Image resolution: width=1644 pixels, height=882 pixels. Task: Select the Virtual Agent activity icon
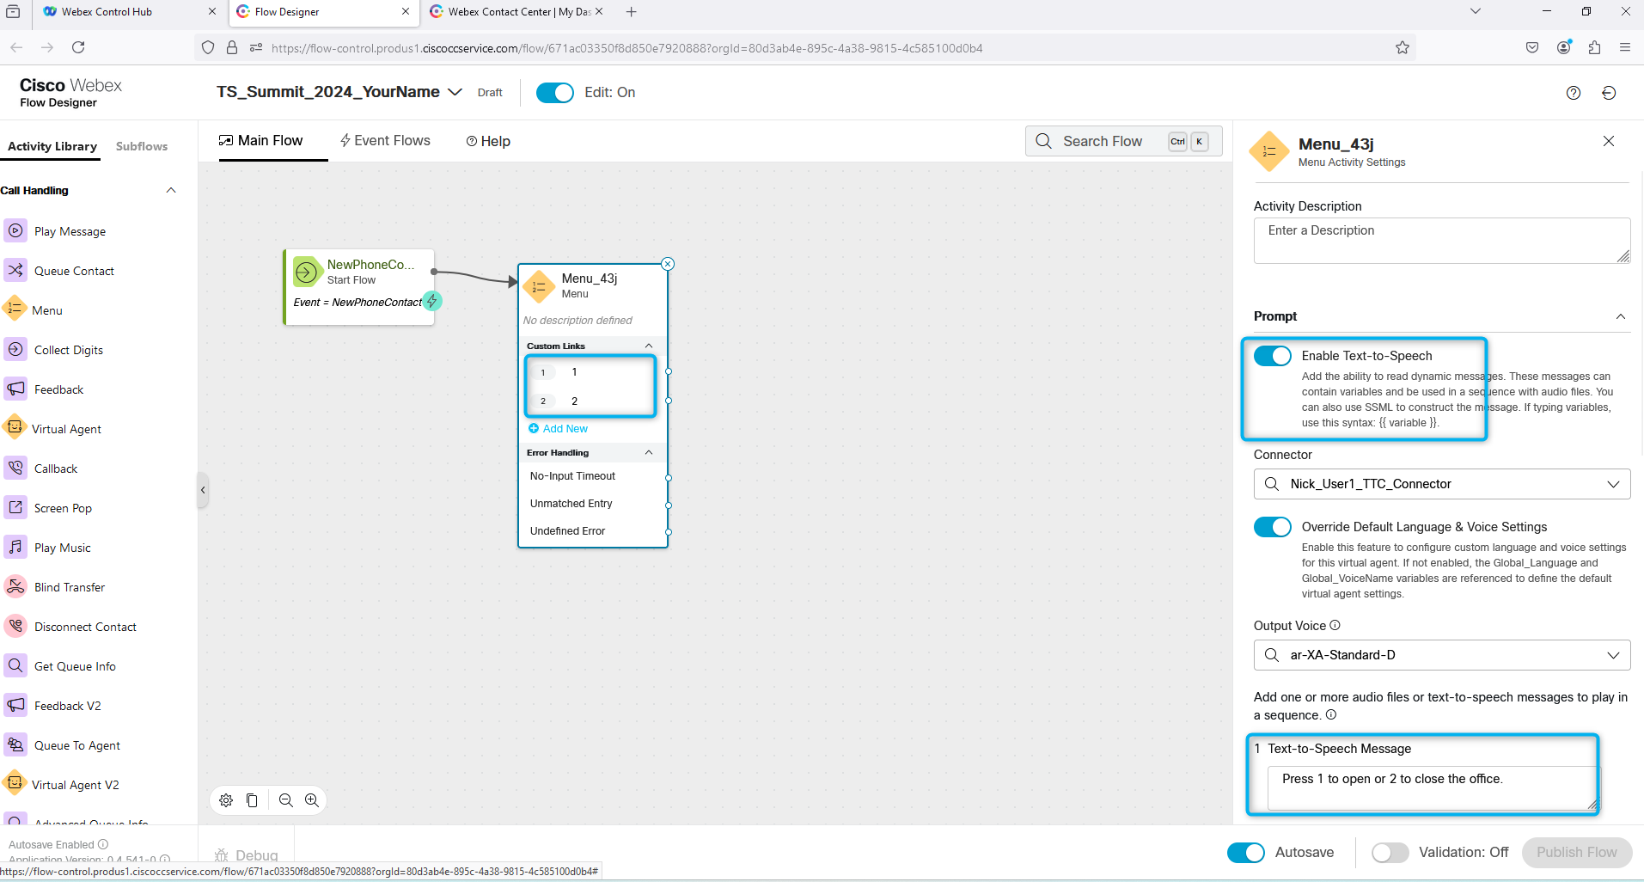tap(15, 428)
